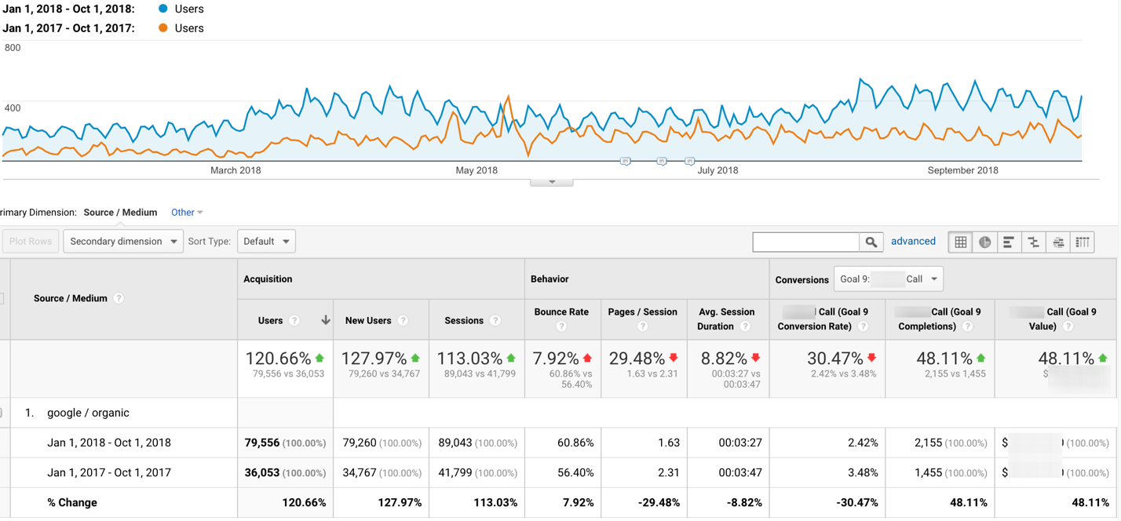Open the Secondary dimension dropdown

(x=123, y=242)
